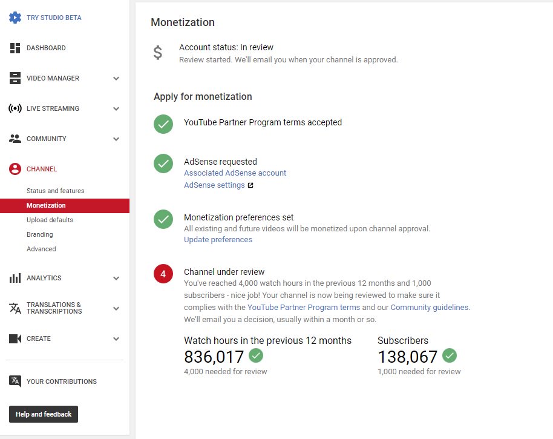The height and width of the screenshot is (439, 553).
Task: Click the Video Manager icon
Action: click(15, 78)
